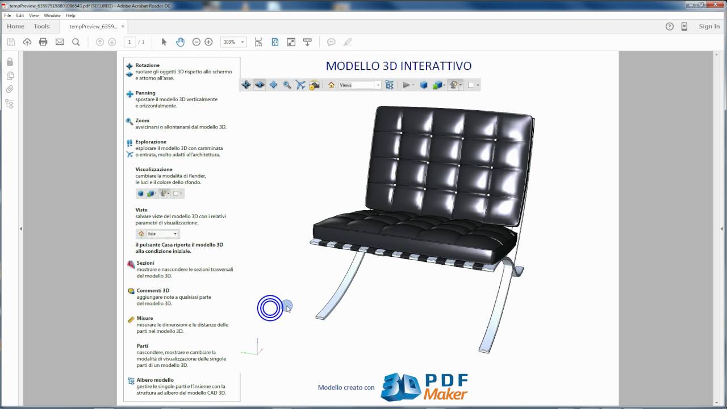
Task: Toggle perspective projection with blue cube icon
Action: (x=424, y=85)
